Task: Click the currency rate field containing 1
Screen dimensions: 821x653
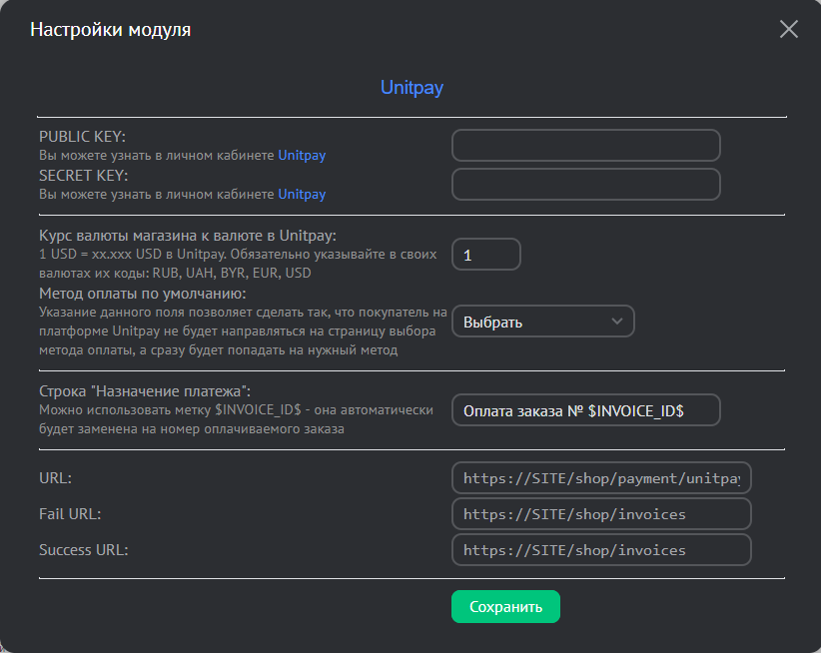Action: tap(486, 255)
